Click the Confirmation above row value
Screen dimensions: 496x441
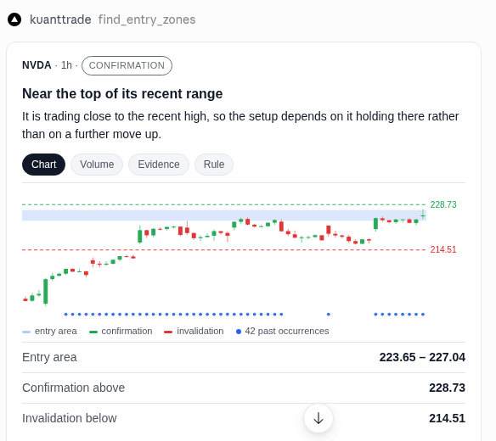click(x=447, y=388)
